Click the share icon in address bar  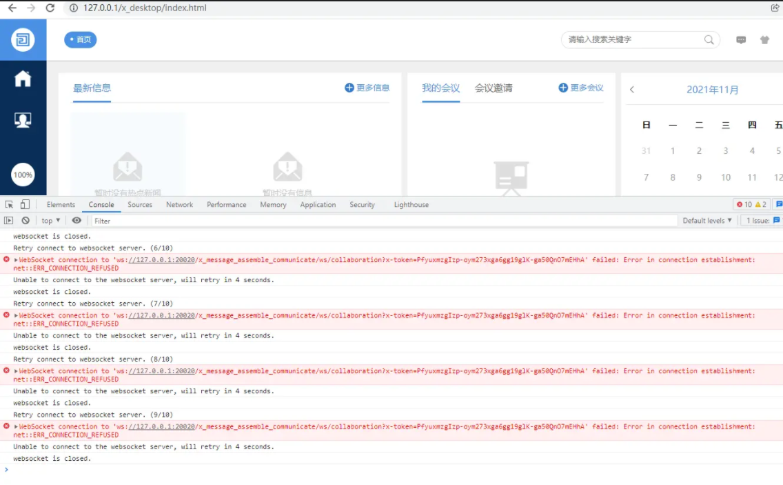[775, 8]
